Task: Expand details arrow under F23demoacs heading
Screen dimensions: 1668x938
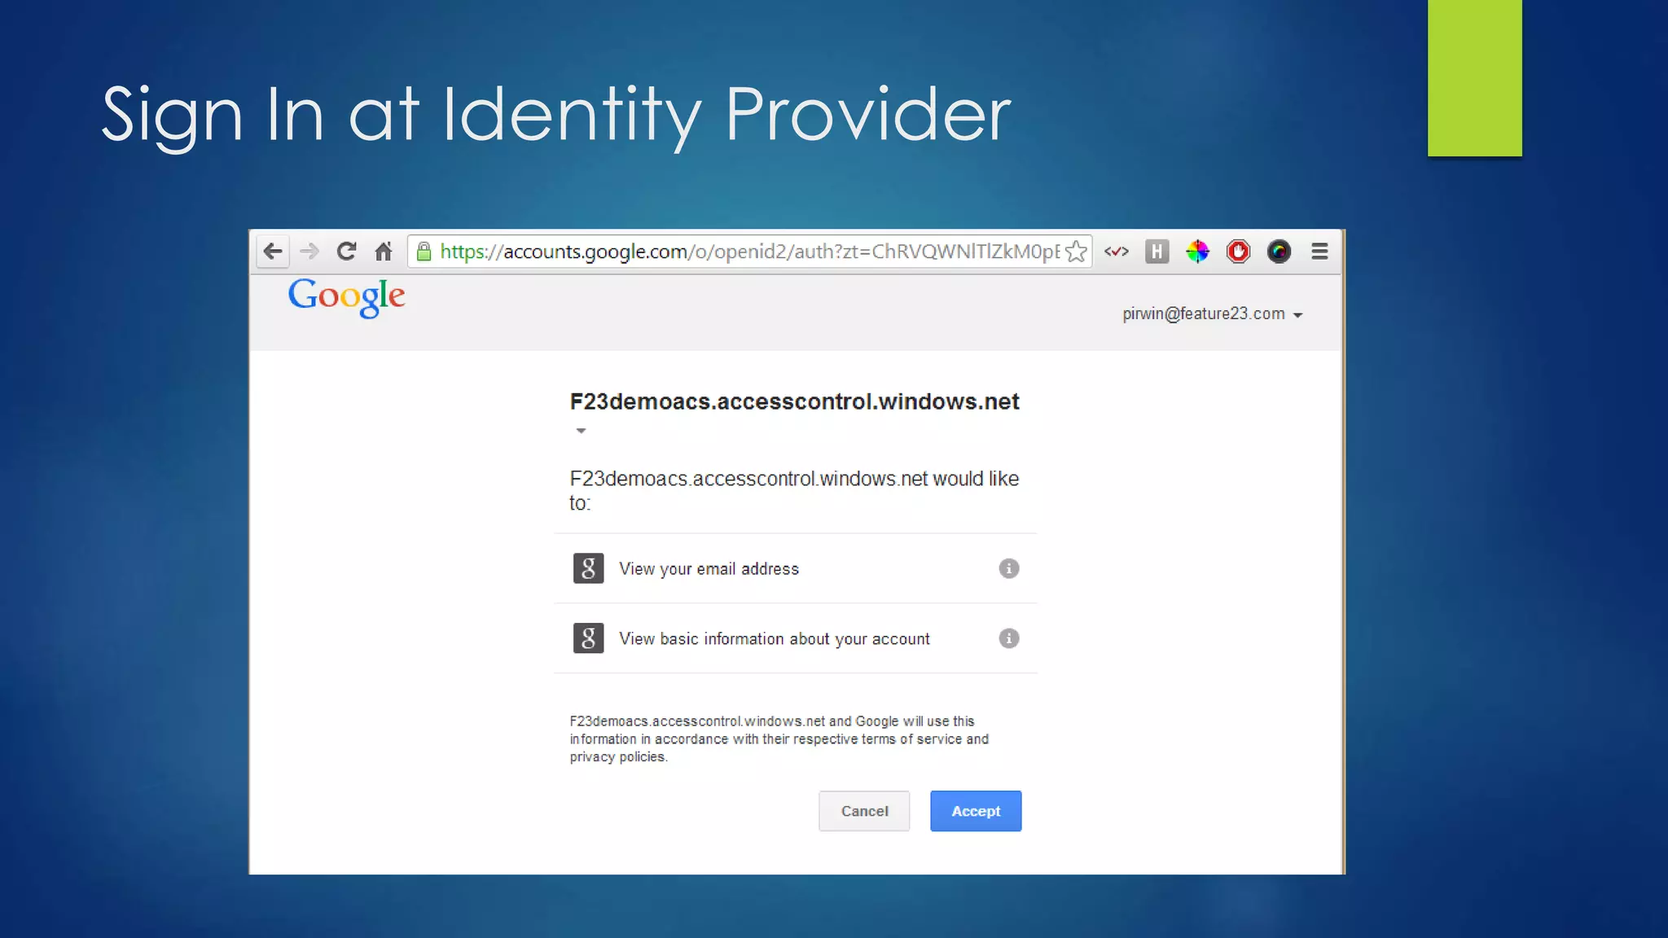Action: pyautogui.click(x=581, y=431)
